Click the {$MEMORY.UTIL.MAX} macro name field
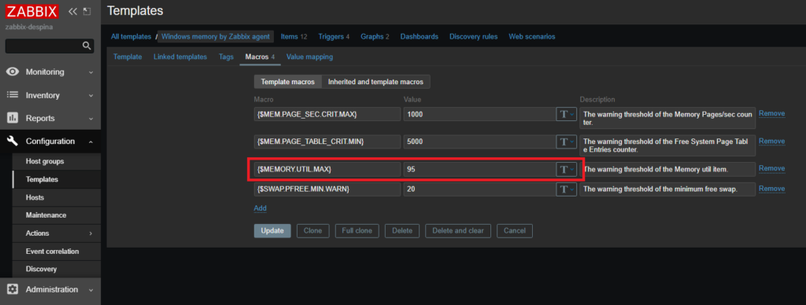The height and width of the screenshot is (305, 806). pos(327,170)
